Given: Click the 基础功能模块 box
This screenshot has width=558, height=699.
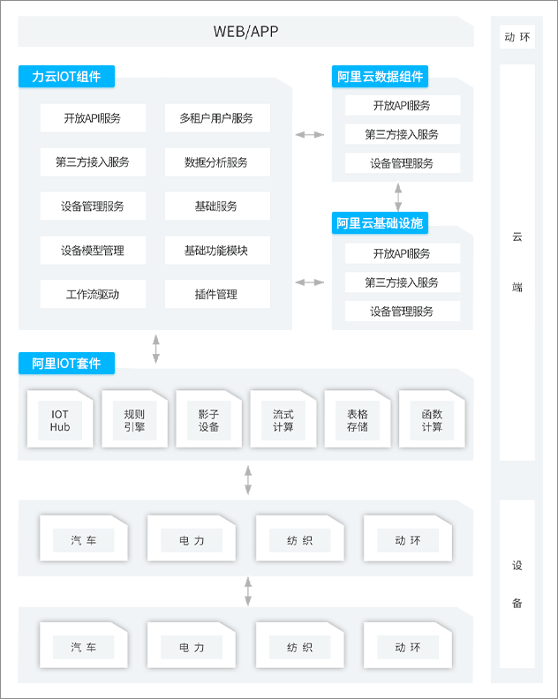Looking at the screenshot, I should [216, 251].
